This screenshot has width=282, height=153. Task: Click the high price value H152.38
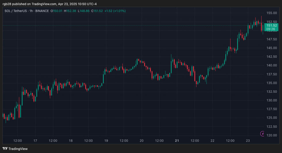(x=70, y=11)
